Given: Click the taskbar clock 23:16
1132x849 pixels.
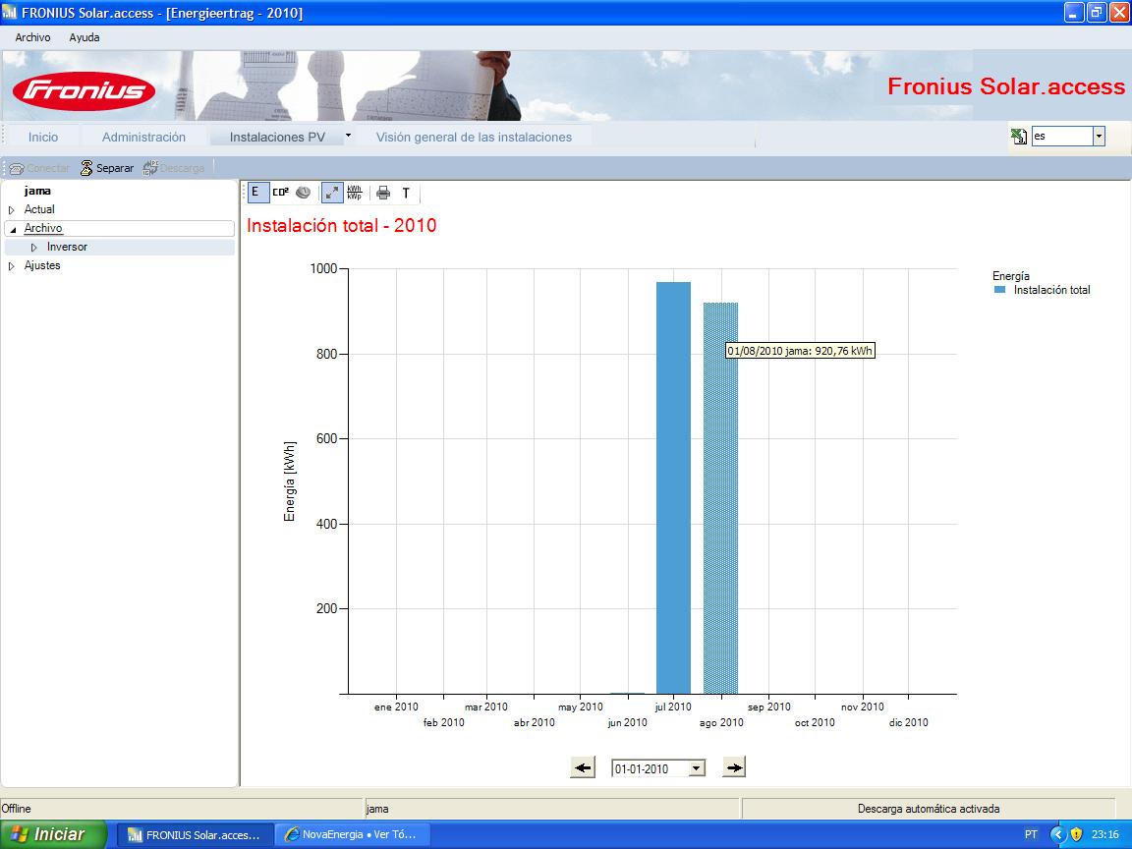Looking at the screenshot, I should (1105, 834).
